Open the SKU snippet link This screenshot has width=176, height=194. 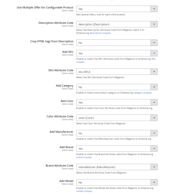pos(153,59)
